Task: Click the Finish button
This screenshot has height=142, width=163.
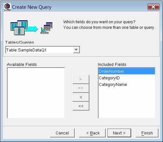Action: coord(147,133)
